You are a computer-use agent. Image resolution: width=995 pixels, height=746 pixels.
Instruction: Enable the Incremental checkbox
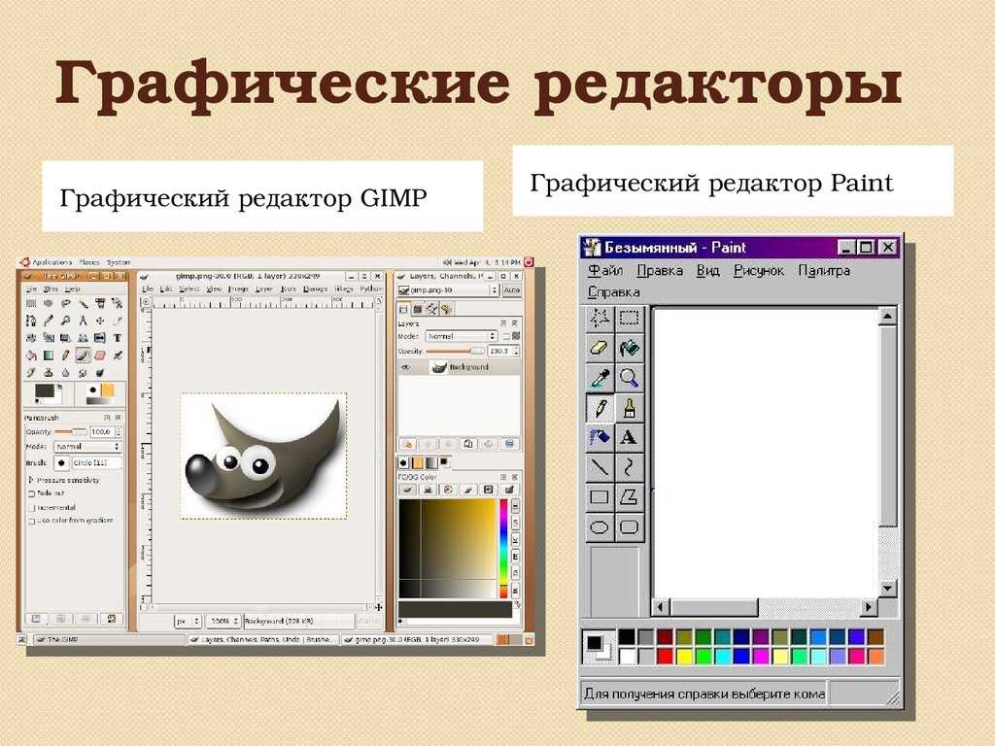[32, 508]
